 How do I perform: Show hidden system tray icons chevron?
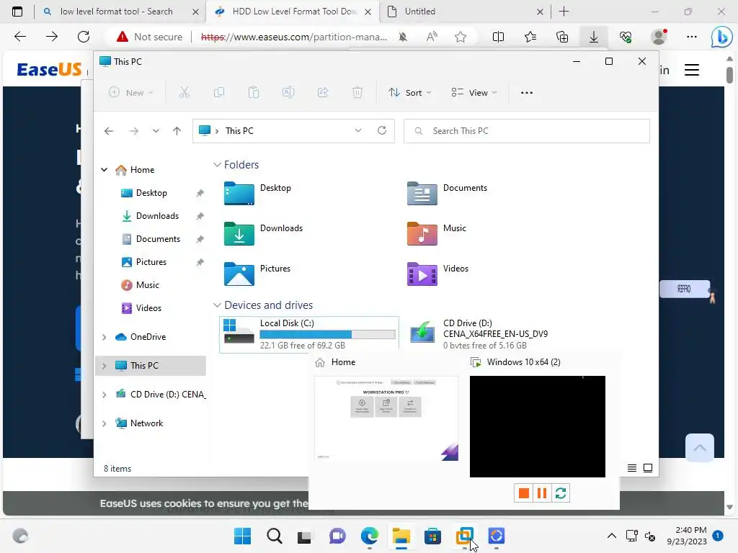pos(611,536)
